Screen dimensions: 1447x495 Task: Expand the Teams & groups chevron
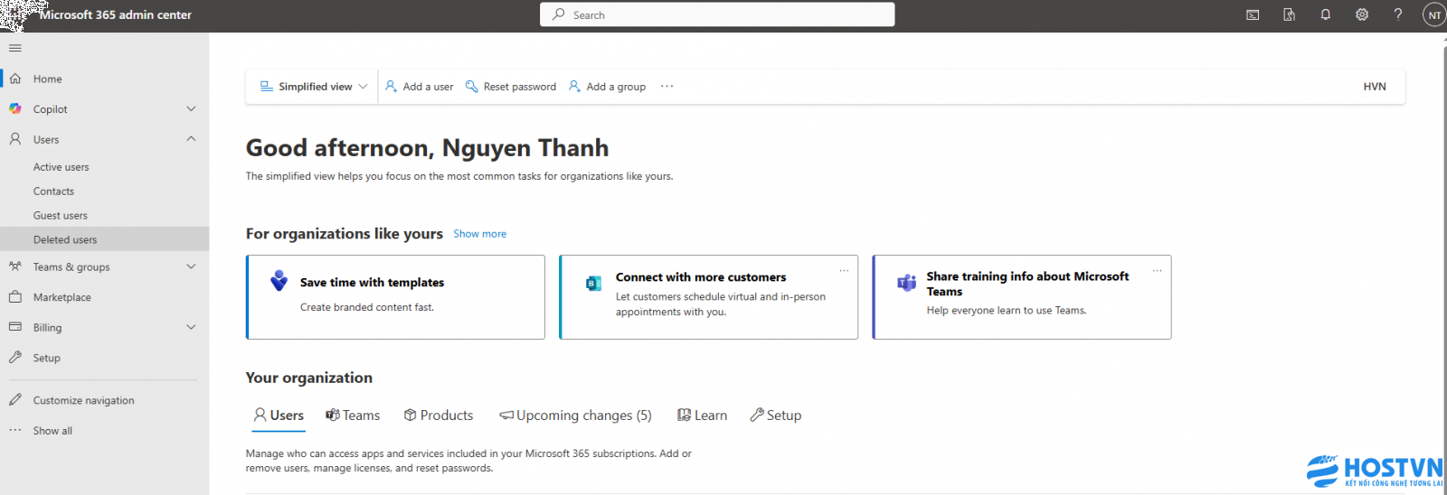tap(191, 266)
